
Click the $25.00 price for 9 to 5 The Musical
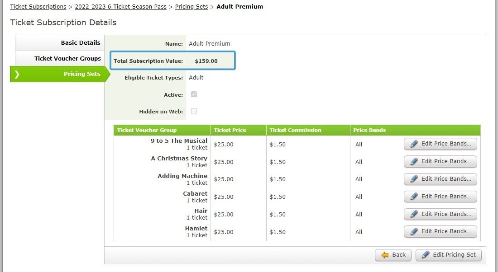coord(224,144)
